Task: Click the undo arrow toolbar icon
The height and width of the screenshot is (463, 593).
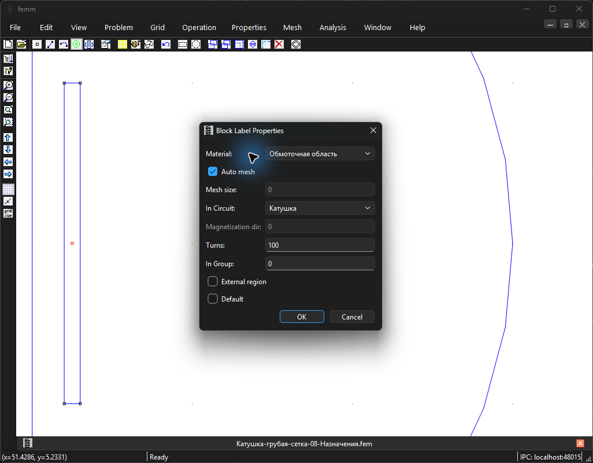Action: [166, 45]
